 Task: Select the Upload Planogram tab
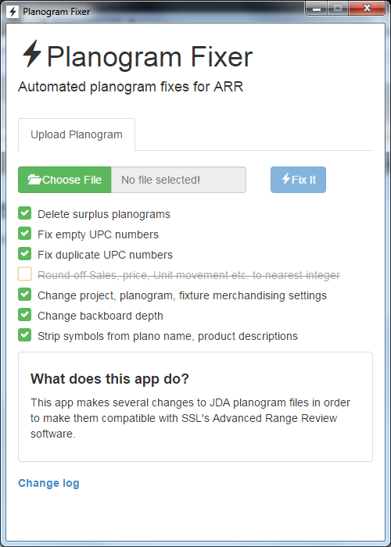tap(77, 134)
